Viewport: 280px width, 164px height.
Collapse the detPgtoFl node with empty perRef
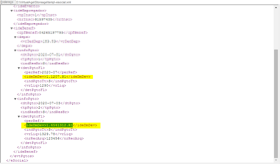click(19, 117)
